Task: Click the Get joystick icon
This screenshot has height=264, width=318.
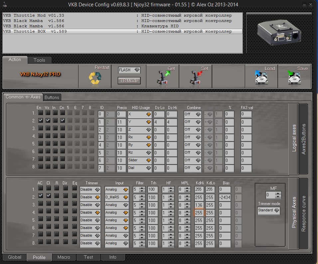Action: (x=163, y=77)
